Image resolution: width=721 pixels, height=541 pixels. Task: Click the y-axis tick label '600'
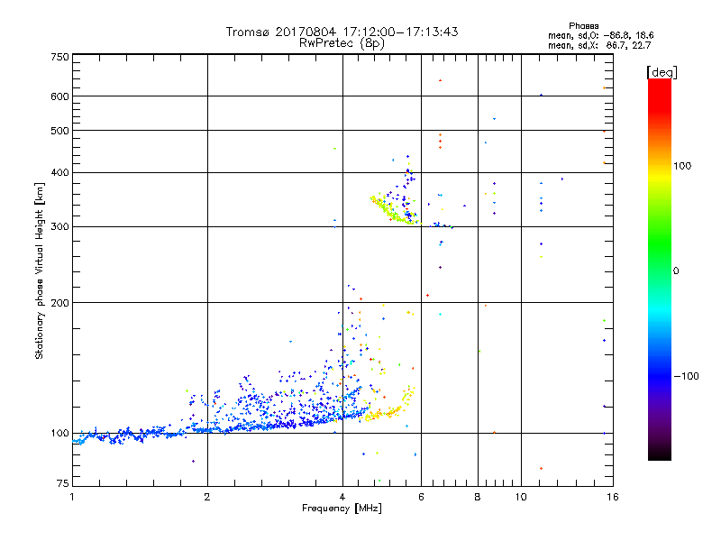(x=59, y=96)
